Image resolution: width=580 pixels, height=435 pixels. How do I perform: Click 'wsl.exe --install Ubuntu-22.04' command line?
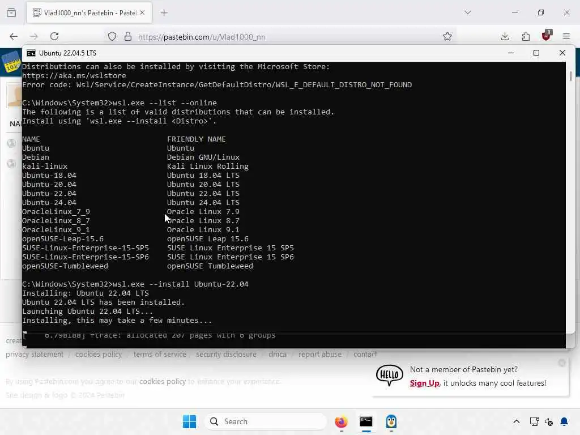[181, 284]
